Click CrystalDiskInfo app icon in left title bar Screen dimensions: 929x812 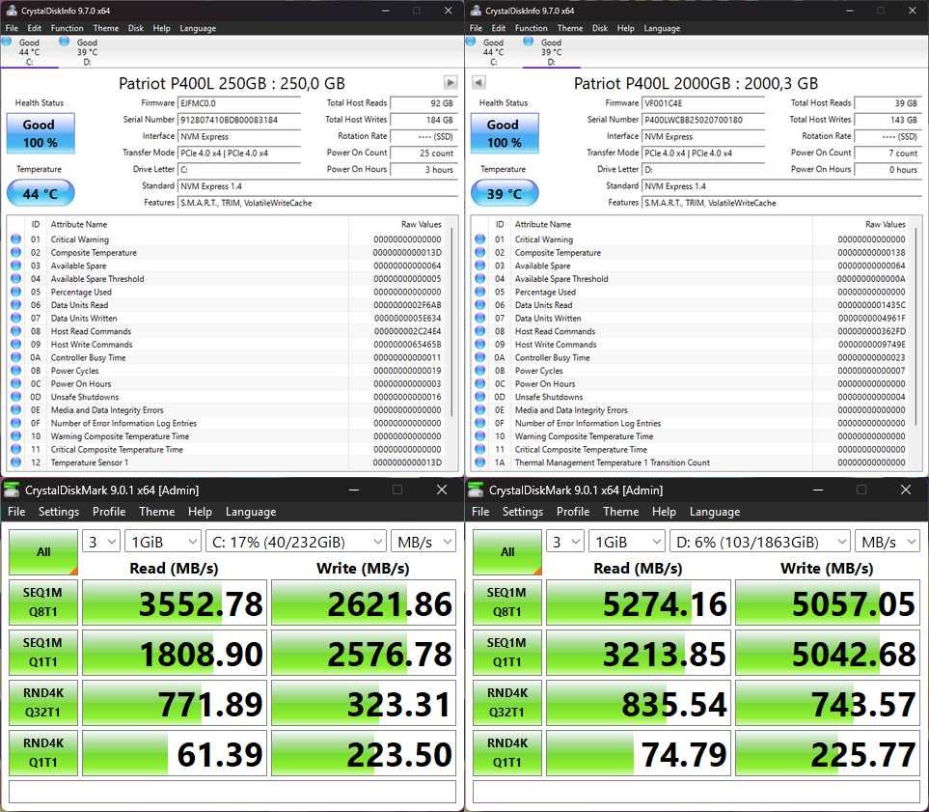click(12, 11)
